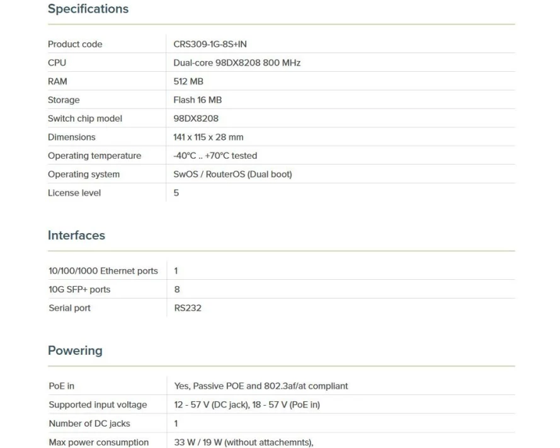560x448 pixels.
Task: Click the RAM value 512 MB
Action: (x=188, y=81)
